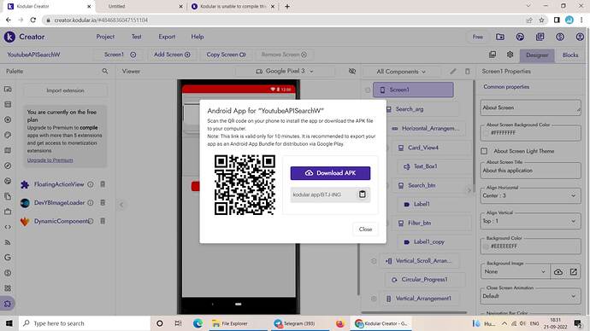Open the All Components filter dropdown
The width and height of the screenshot is (590, 331).
coord(401,72)
